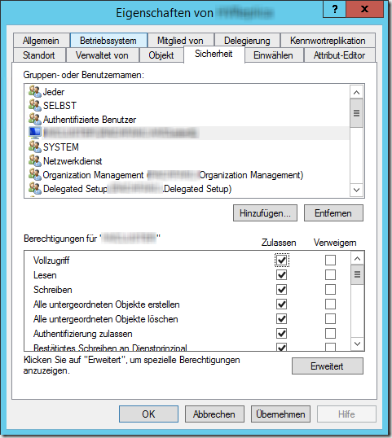Screen dimensions: 392x438
Task: Uncheck Vollzugriff Zulassen checkbox
Action: point(281,261)
